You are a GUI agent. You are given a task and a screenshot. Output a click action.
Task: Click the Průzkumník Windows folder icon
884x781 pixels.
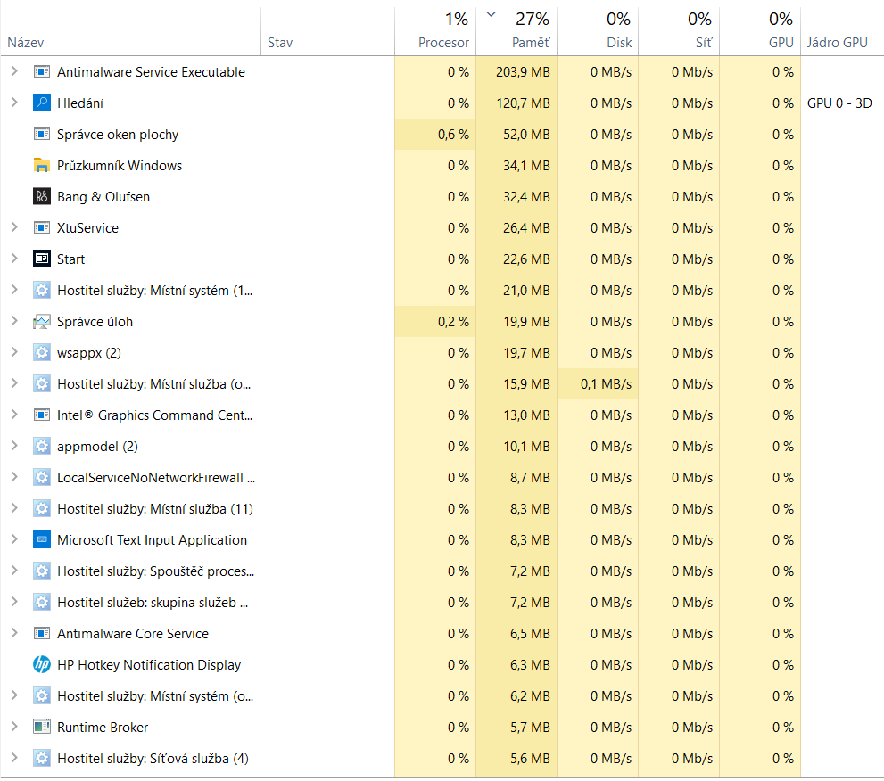pos(42,165)
